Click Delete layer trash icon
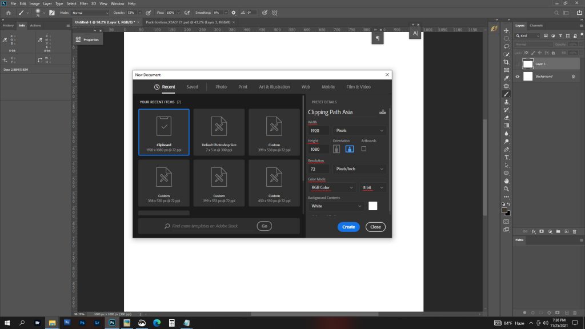585x329 pixels. (575, 232)
